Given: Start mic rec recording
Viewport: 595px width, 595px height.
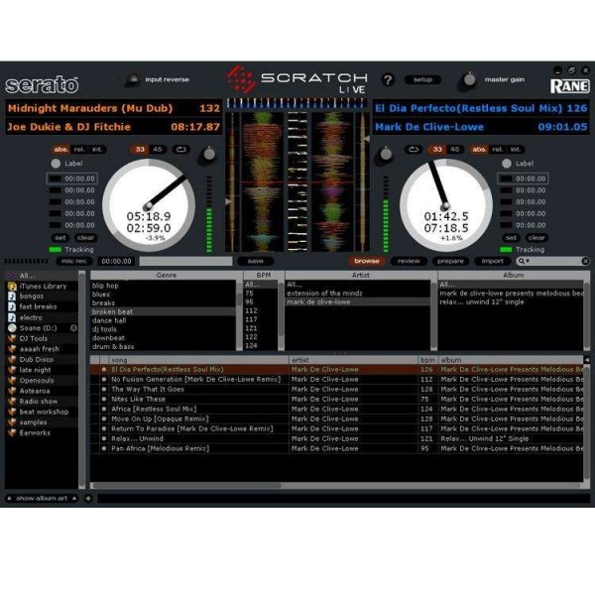Looking at the screenshot, I should point(74,261).
